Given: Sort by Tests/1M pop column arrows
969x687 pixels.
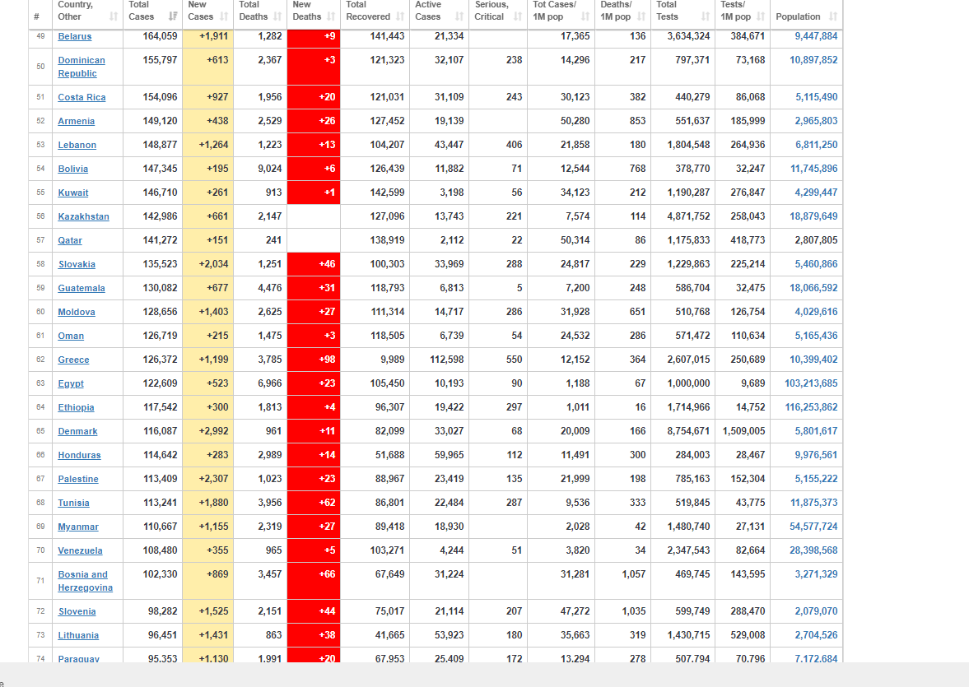Looking at the screenshot, I should pos(761,16).
